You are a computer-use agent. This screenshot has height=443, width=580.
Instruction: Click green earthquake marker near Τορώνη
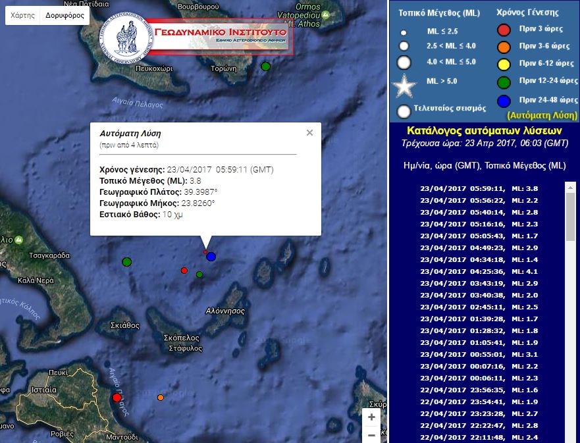pyautogui.click(x=265, y=66)
